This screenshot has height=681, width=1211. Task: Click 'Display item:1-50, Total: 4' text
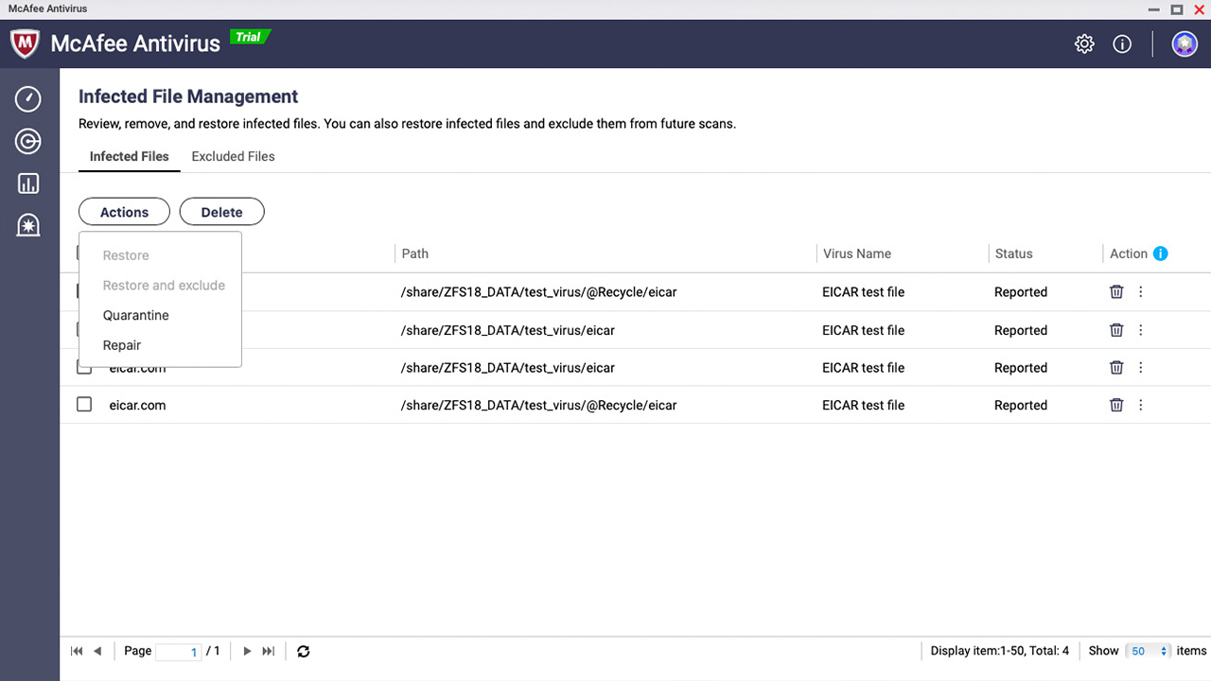click(999, 651)
